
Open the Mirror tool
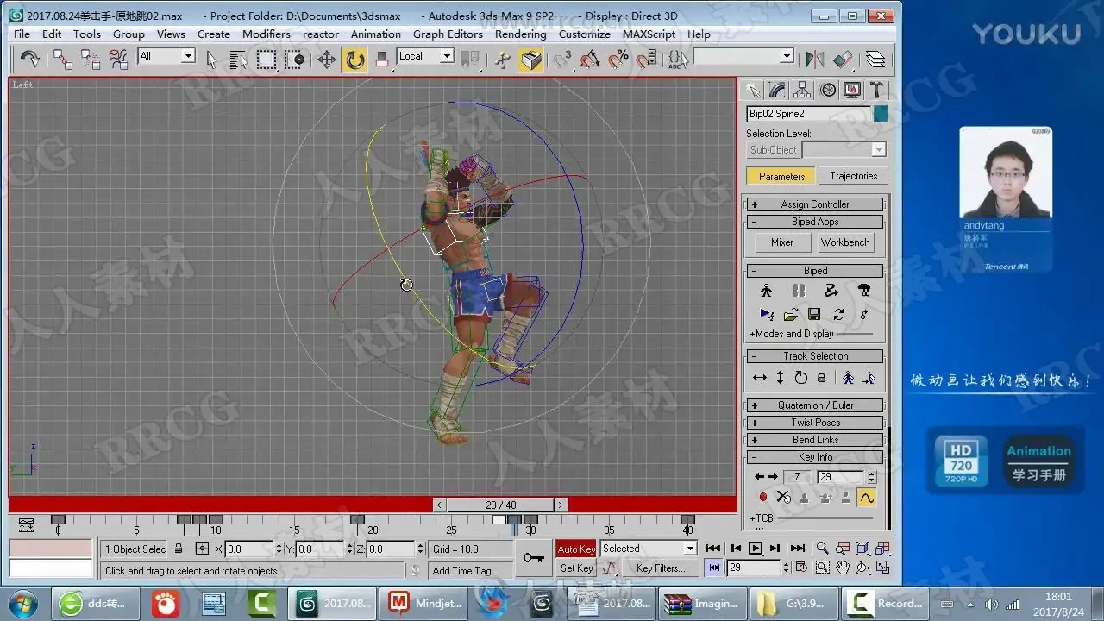pyautogui.click(x=814, y=59)
